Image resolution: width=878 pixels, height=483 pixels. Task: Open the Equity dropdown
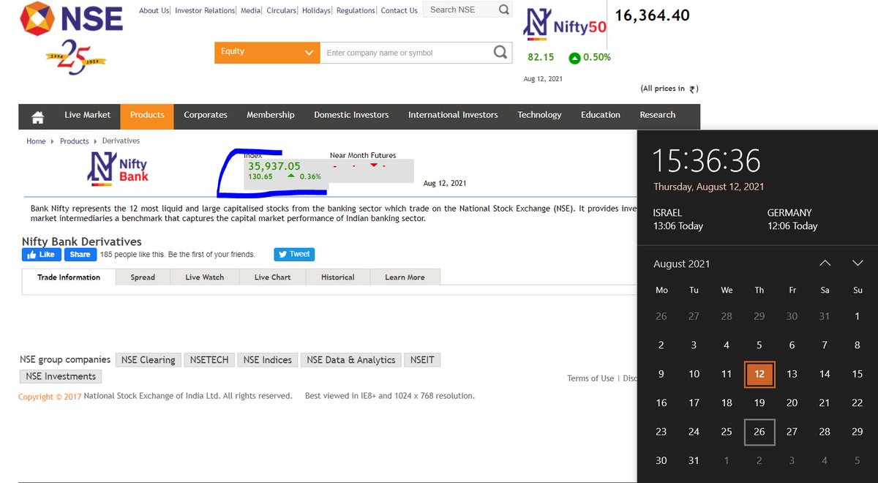267,52
